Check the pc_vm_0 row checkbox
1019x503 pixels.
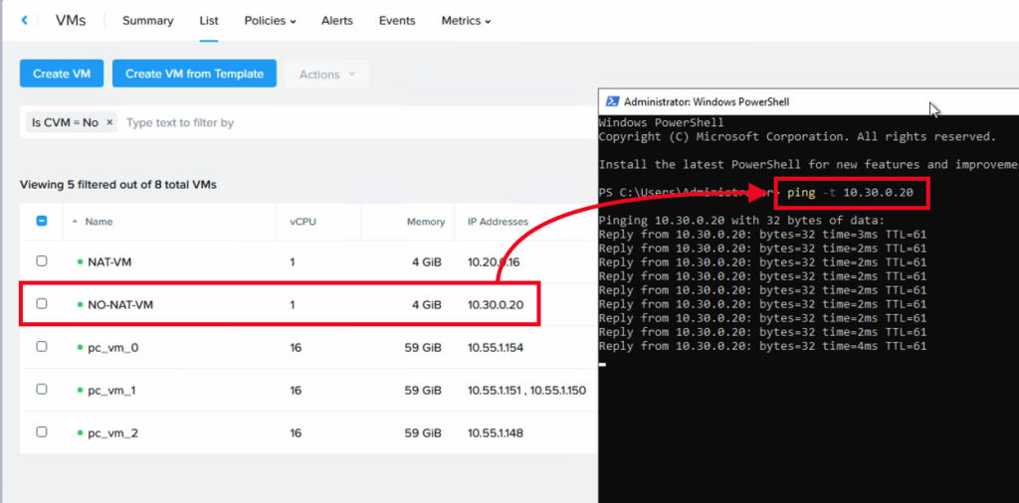[x=42, y=347]
